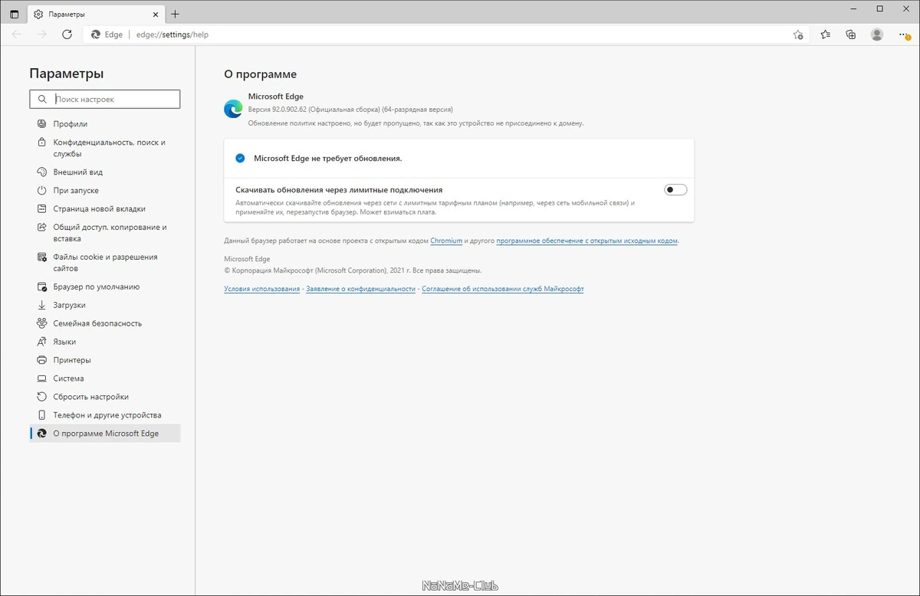The height and width of the screenshot is (596, 920).
Task: Open программное обеспечение с открытым исходным кодом link
Action: 586,241
